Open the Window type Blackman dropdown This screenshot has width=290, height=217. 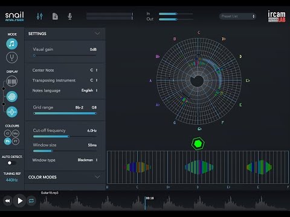(x=88, y=160)
